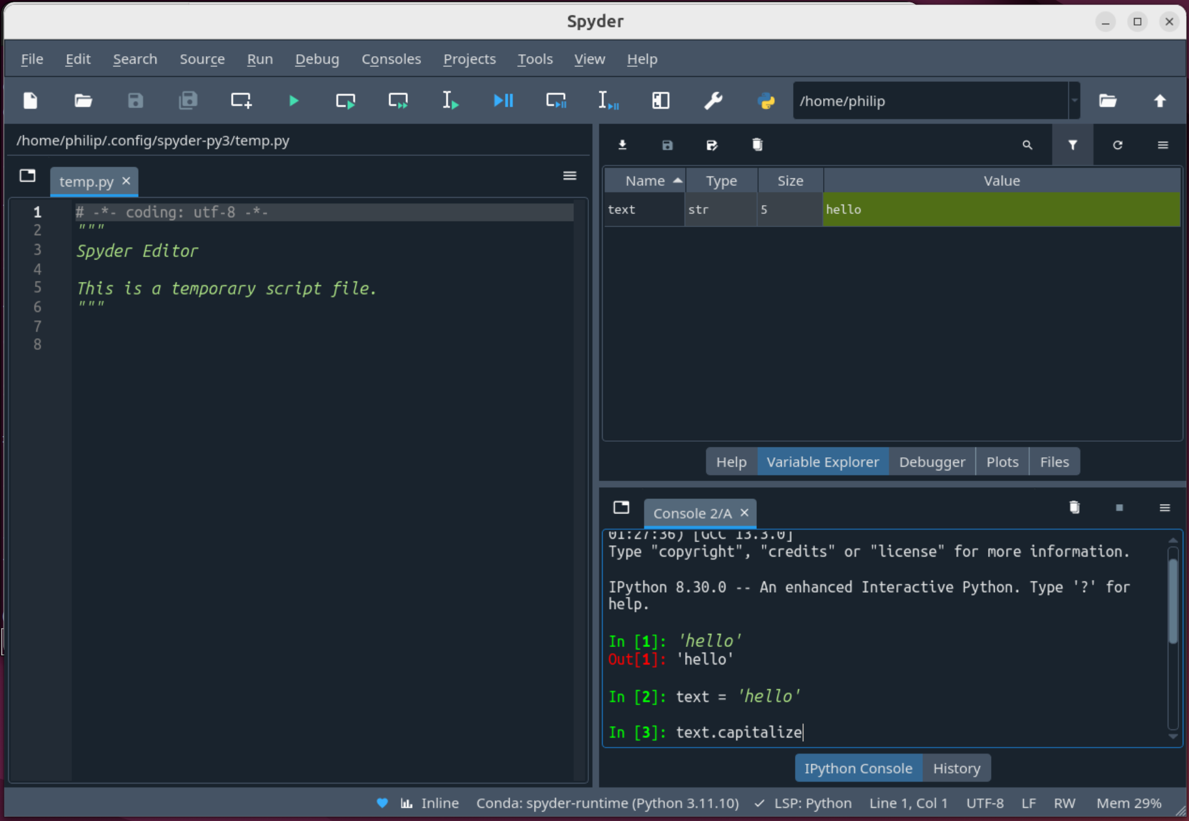The image size is (1189, 821).
Task: Click the Conda spyder-runtime environment status entry
Action: click(x=607, y=803)
